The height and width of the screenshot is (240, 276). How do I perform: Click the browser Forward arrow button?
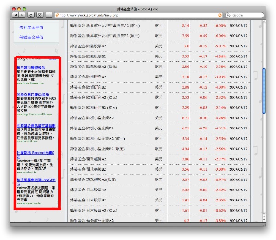22,15
